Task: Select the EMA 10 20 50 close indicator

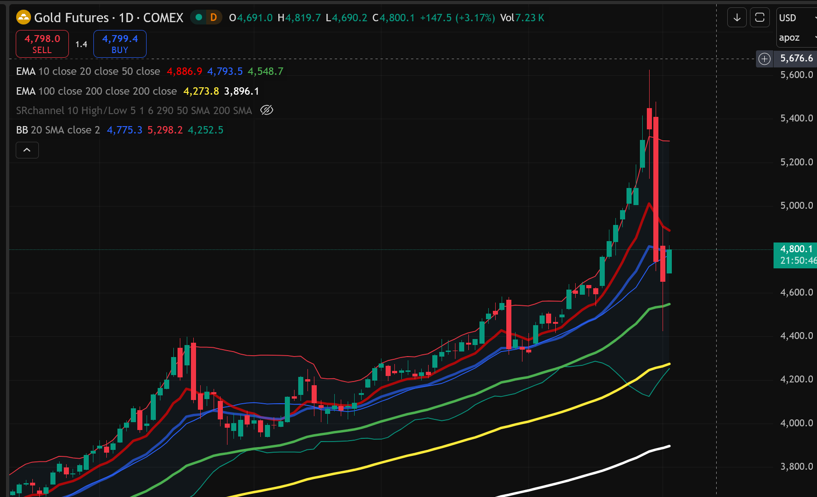Action: pos(88,72)
